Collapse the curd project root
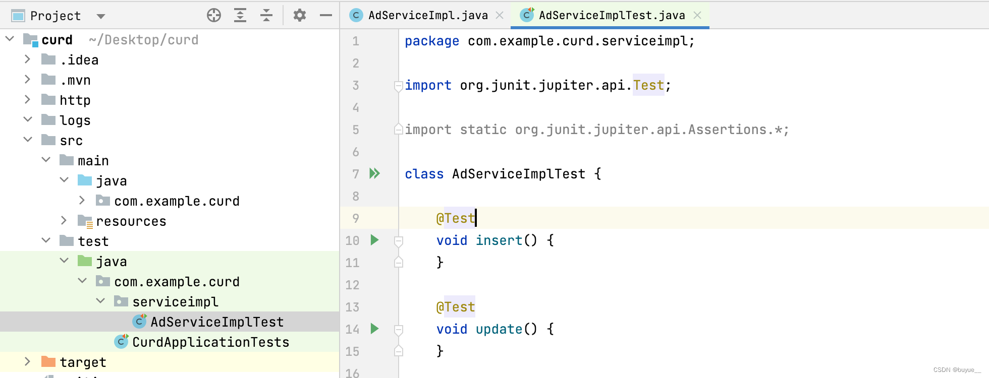 [x=10, y=39]
